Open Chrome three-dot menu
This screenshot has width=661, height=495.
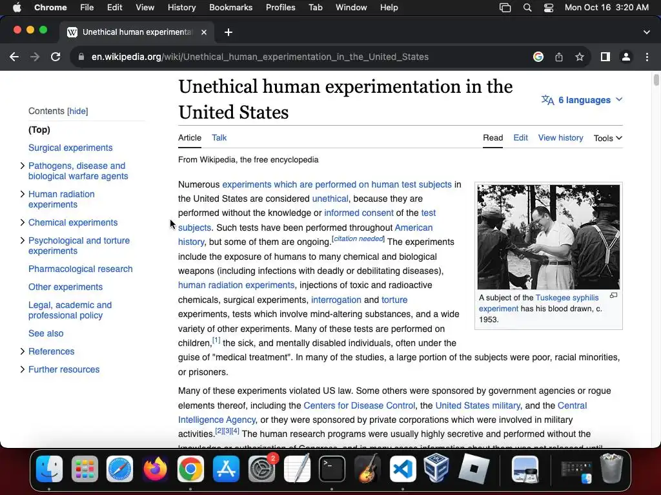[x=647, y=57]
